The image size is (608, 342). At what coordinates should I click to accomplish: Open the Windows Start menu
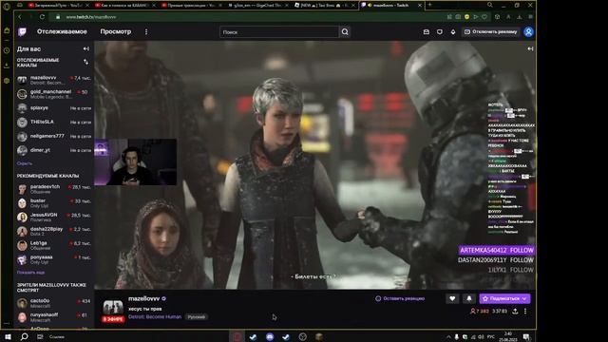click(x=8, y=336)
